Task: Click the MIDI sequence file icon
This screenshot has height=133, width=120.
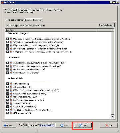Action: (x=11, y=113)
